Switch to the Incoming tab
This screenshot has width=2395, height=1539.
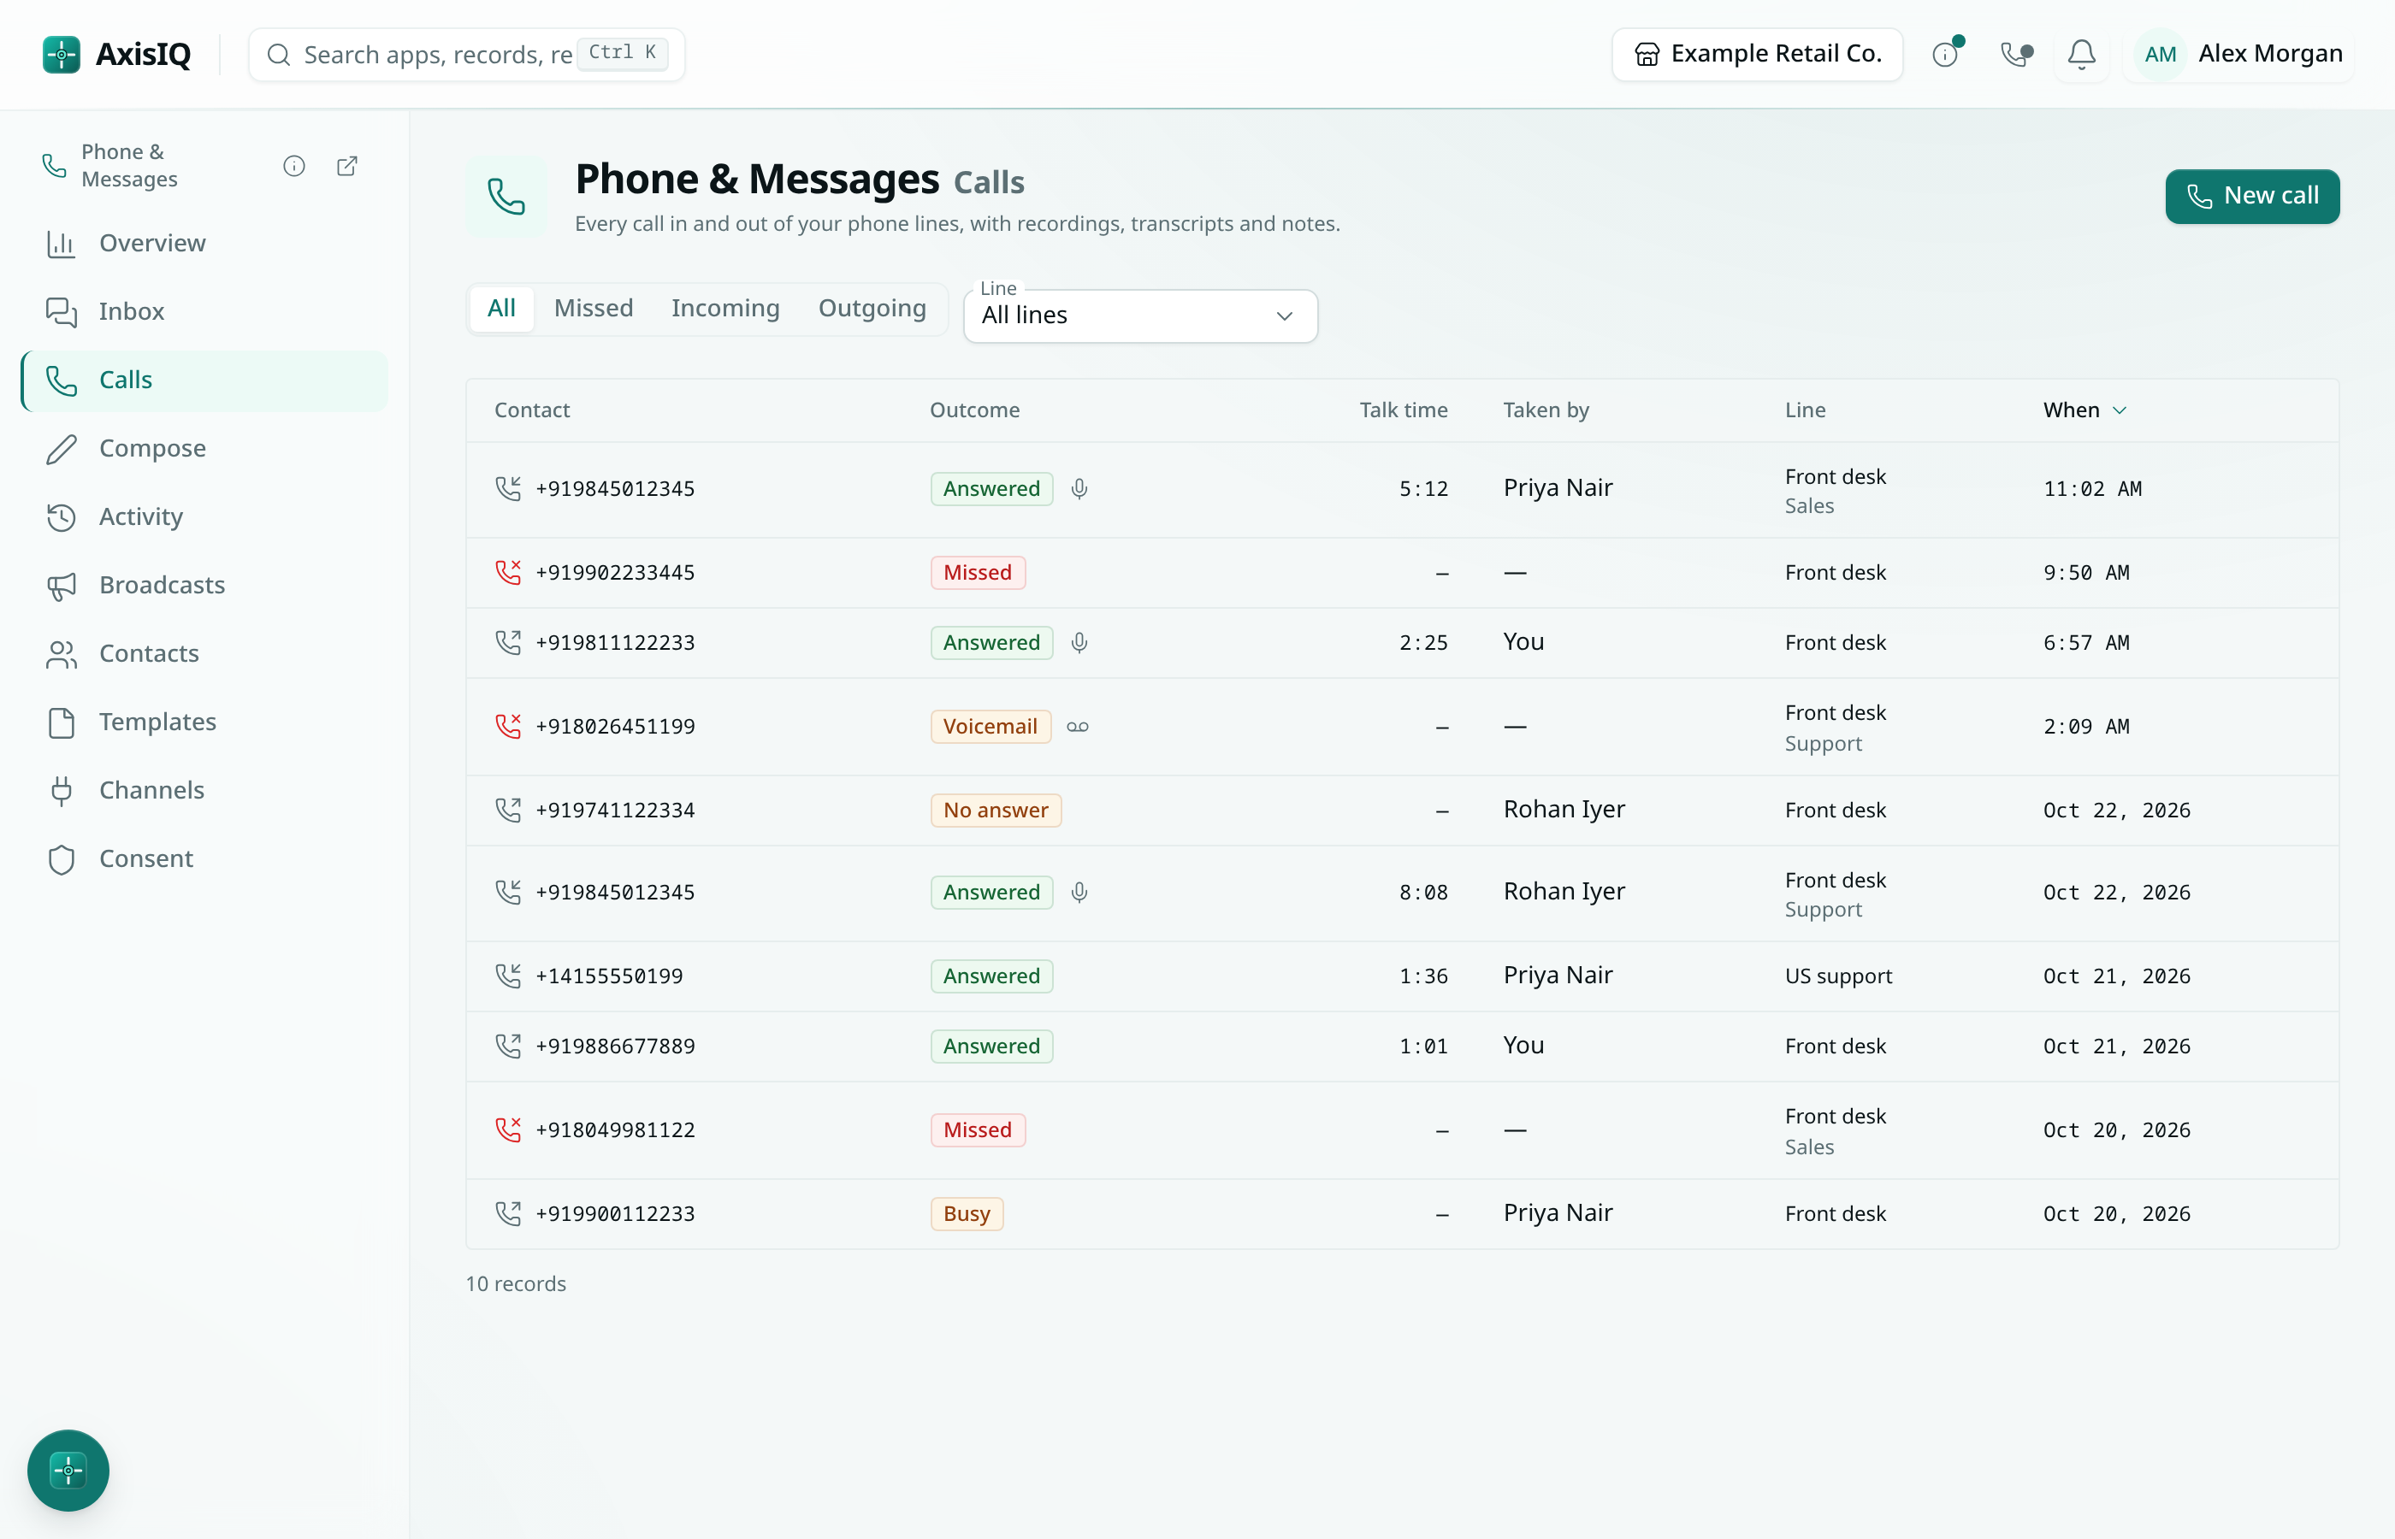724,309
